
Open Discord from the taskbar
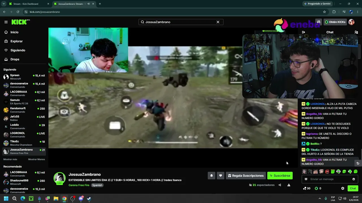point(81,198)
